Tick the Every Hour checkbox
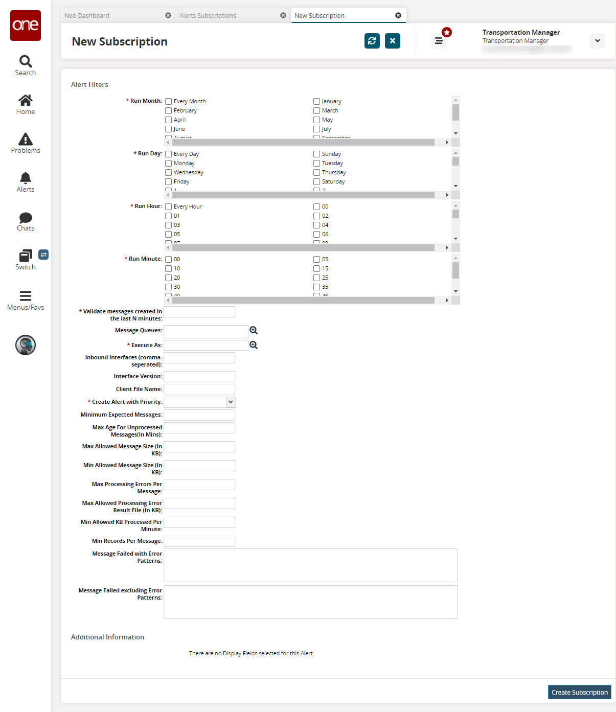 (169, 207)
